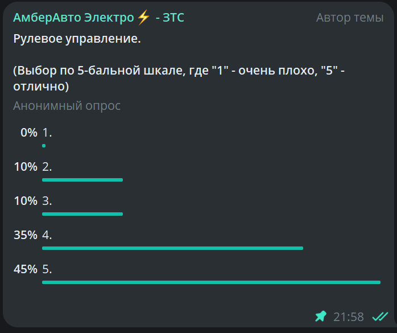Click the 45% result bar
Image resolution: width=397 pixels, height=333 pixels.
click(x=210, y=282)
